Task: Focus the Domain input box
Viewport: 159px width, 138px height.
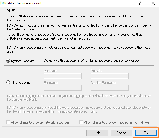Action: 110,76
